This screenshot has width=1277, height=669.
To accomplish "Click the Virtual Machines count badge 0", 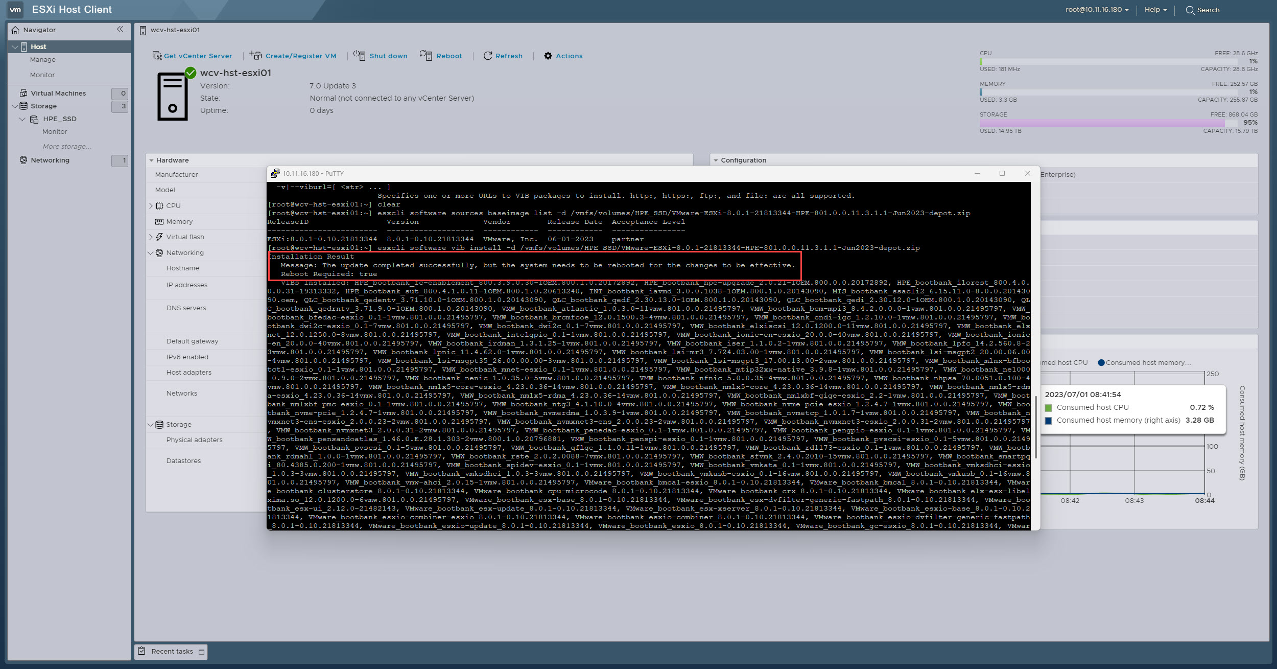I will click(120, 94).
